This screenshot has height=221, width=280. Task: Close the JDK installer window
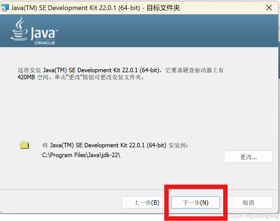pyautogui.click(x=269, y=8)
